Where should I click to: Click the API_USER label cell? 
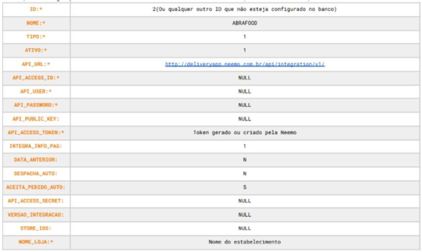click(x=37, y=91)
